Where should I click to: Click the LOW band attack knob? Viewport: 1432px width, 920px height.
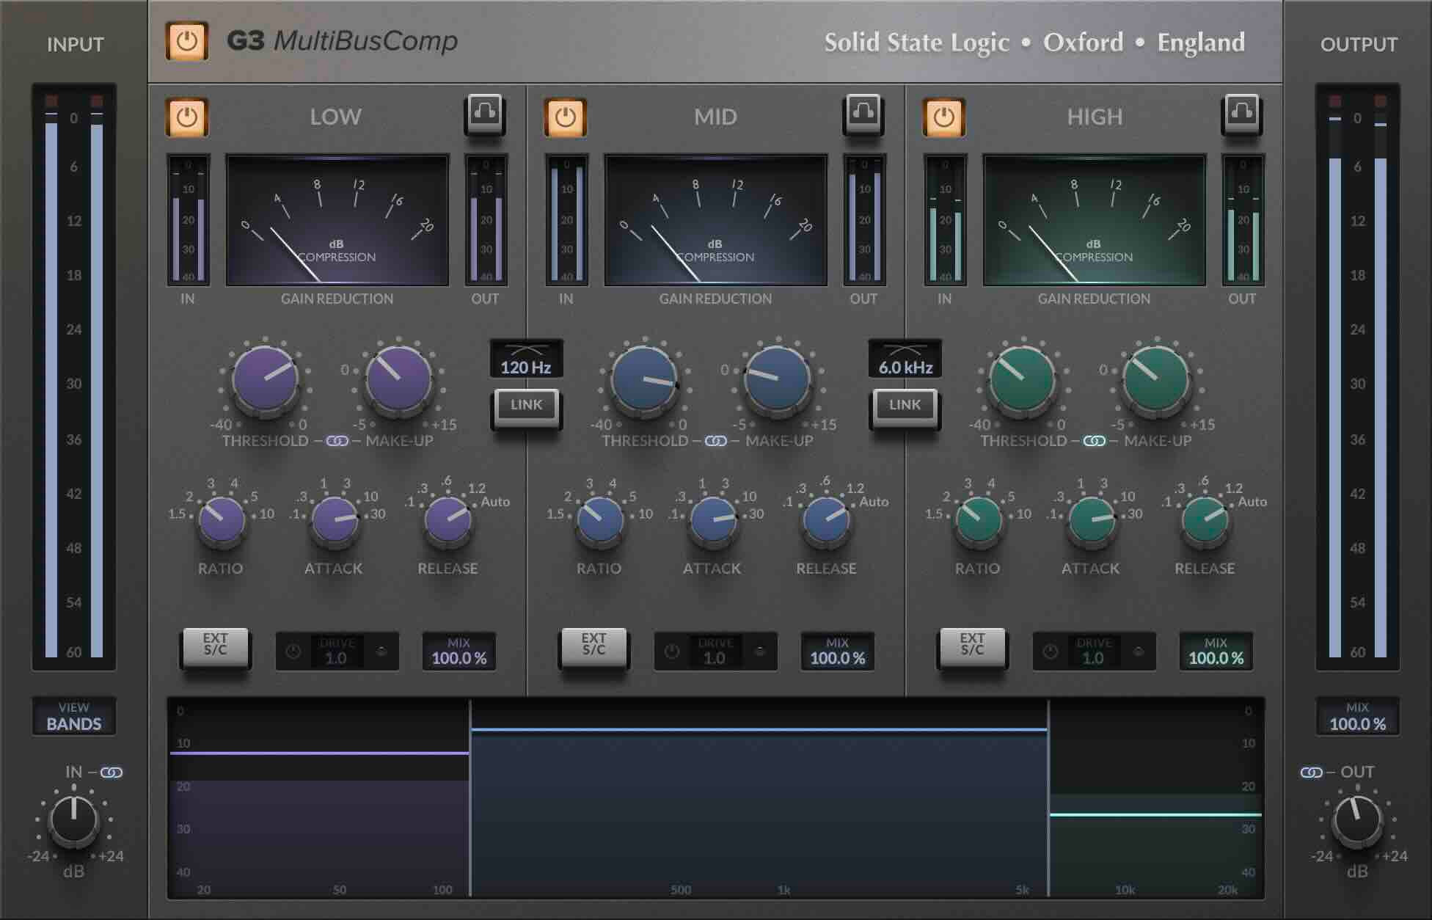(x=335, y=520)
